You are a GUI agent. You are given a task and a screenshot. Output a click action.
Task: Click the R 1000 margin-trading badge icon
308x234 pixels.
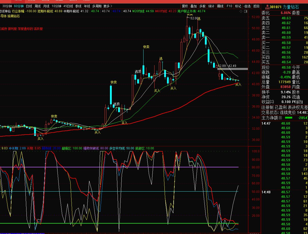(267, 7)
